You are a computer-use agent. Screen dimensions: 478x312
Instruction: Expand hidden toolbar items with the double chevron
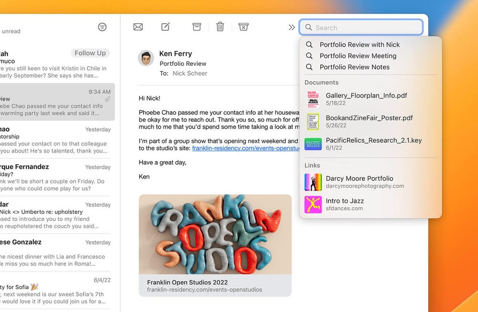pyautogui.click(x=292, y=27)
